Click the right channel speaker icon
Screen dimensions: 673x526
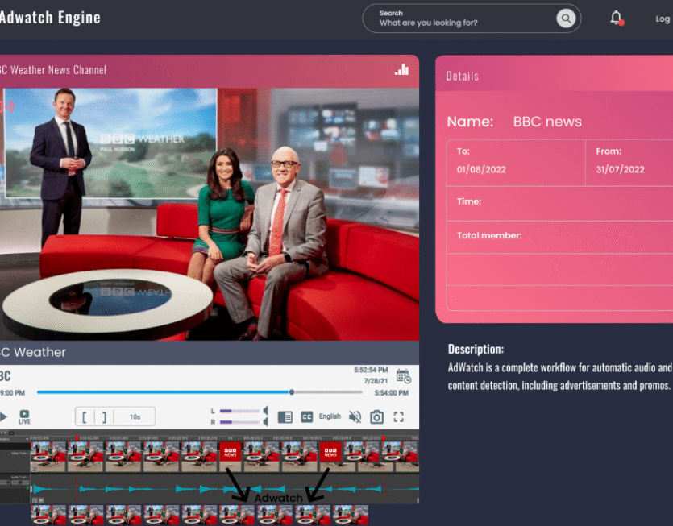[x=265, y=422]
